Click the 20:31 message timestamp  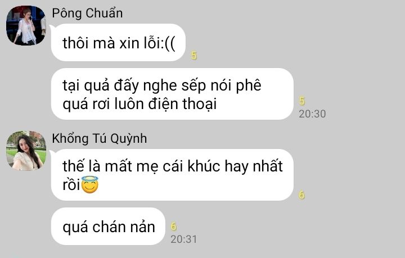point(183,239)
